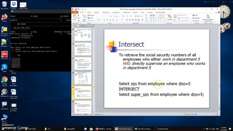Click the zoom out minus button
This screenshot has height=131, width=233.
point(200,115)
